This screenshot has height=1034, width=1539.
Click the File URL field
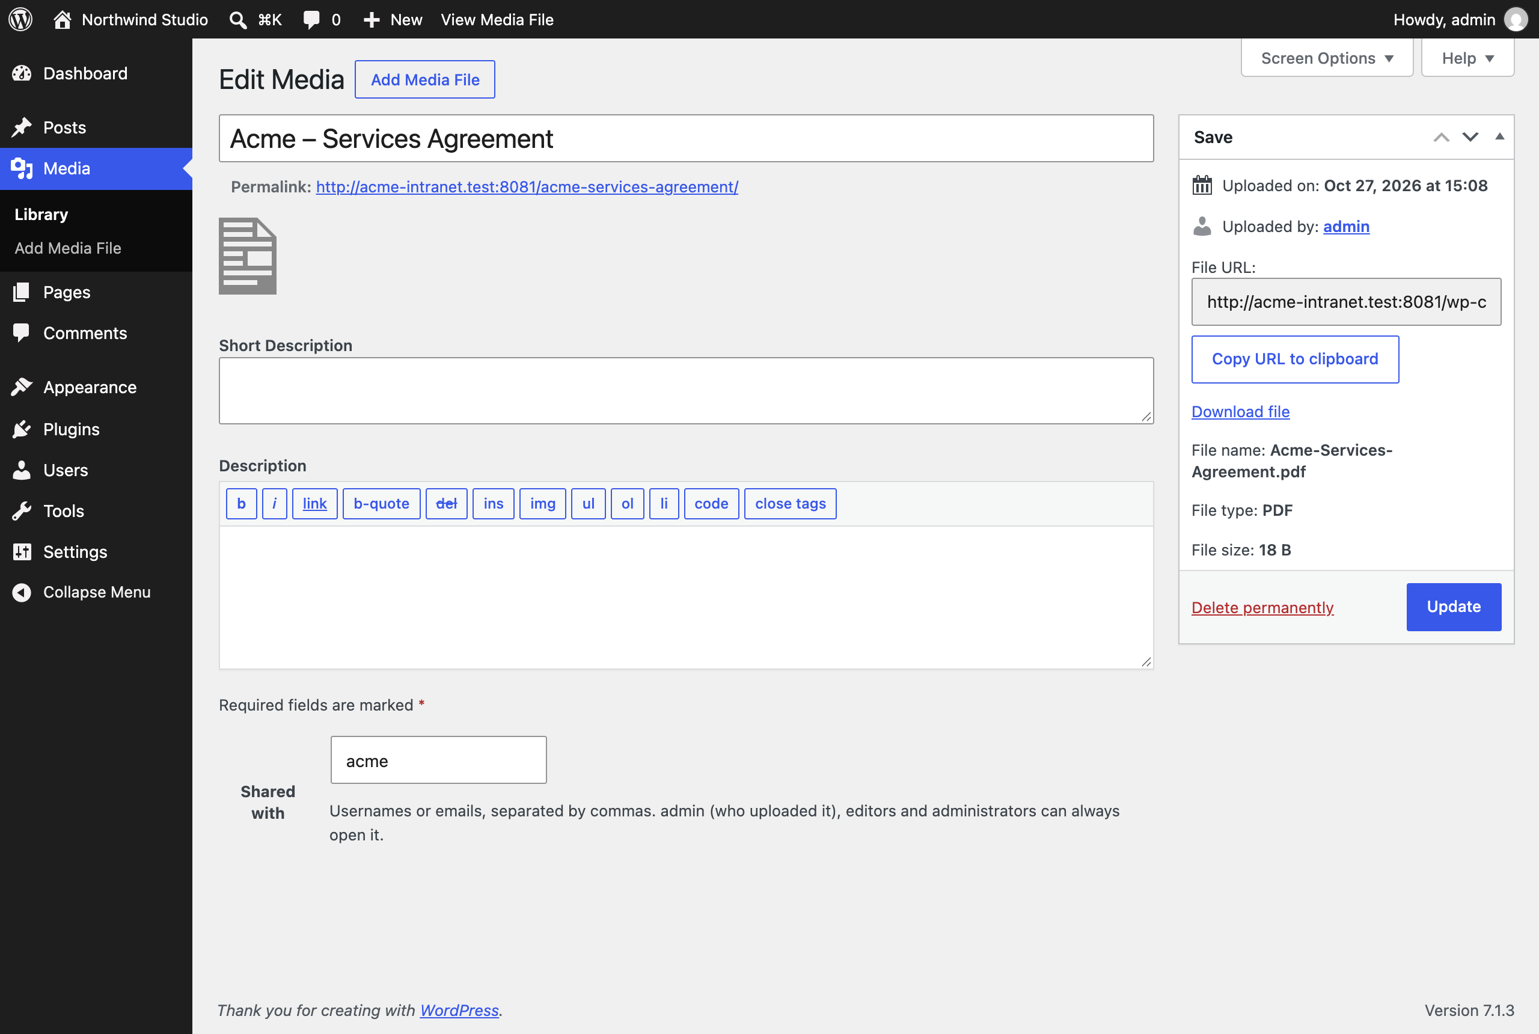coord(1346,301)
